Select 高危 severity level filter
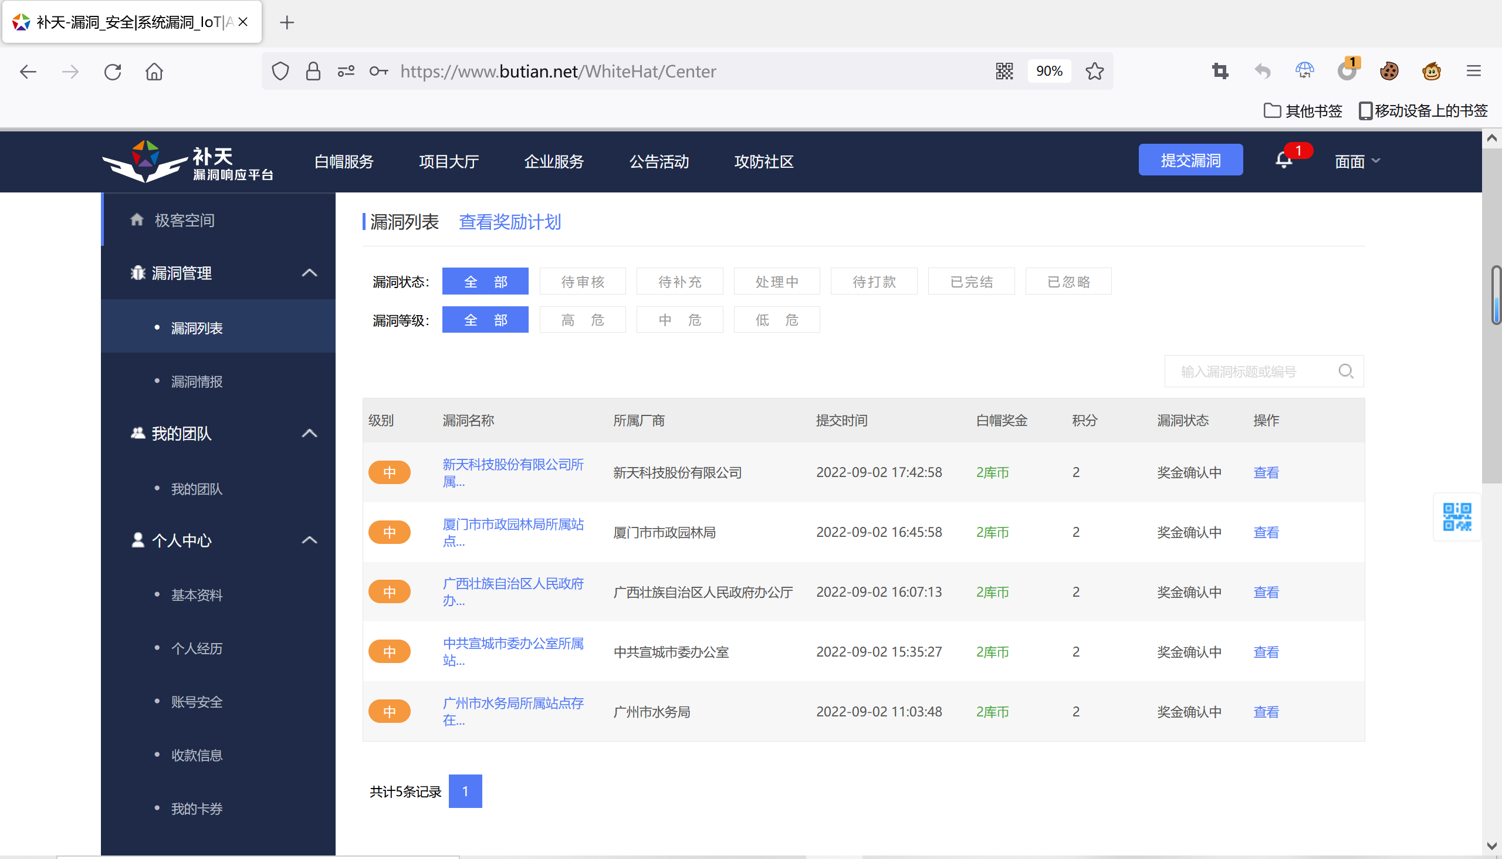Viewport: 1502px width, 859px height. coord(582,320)
